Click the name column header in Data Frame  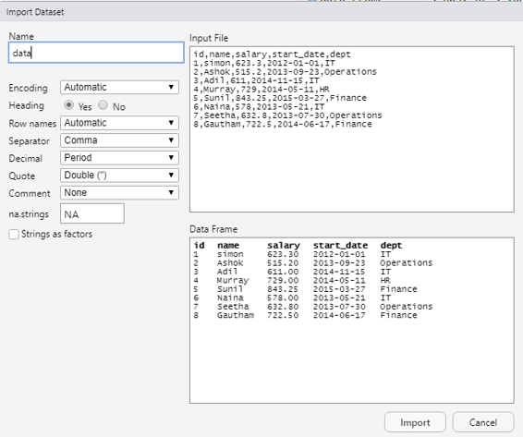pyautogui.click(x=228, y=245)
